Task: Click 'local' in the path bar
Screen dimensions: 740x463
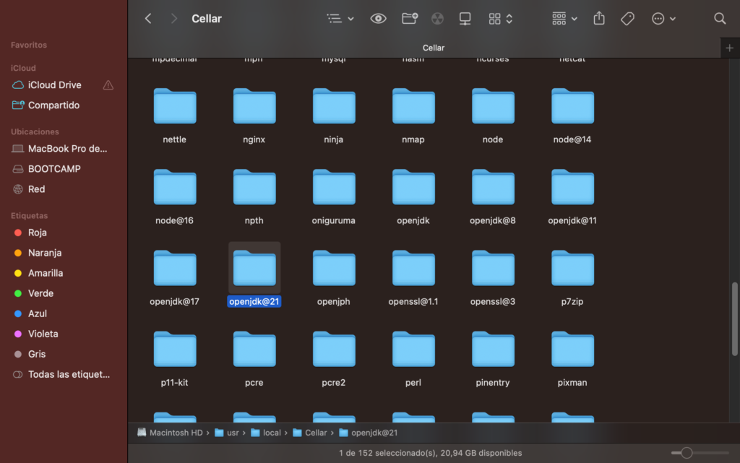Action: point(272,433)
